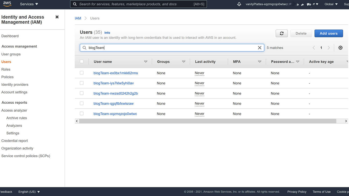Check the blogTeam-qgqftbfxwisraw row
349x196 pixels.
pos(82,103)
